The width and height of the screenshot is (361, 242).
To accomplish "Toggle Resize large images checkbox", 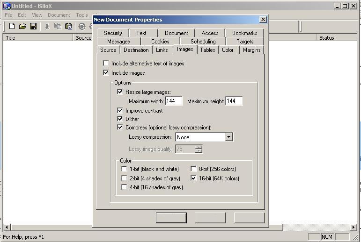I will tap(120, 92).
